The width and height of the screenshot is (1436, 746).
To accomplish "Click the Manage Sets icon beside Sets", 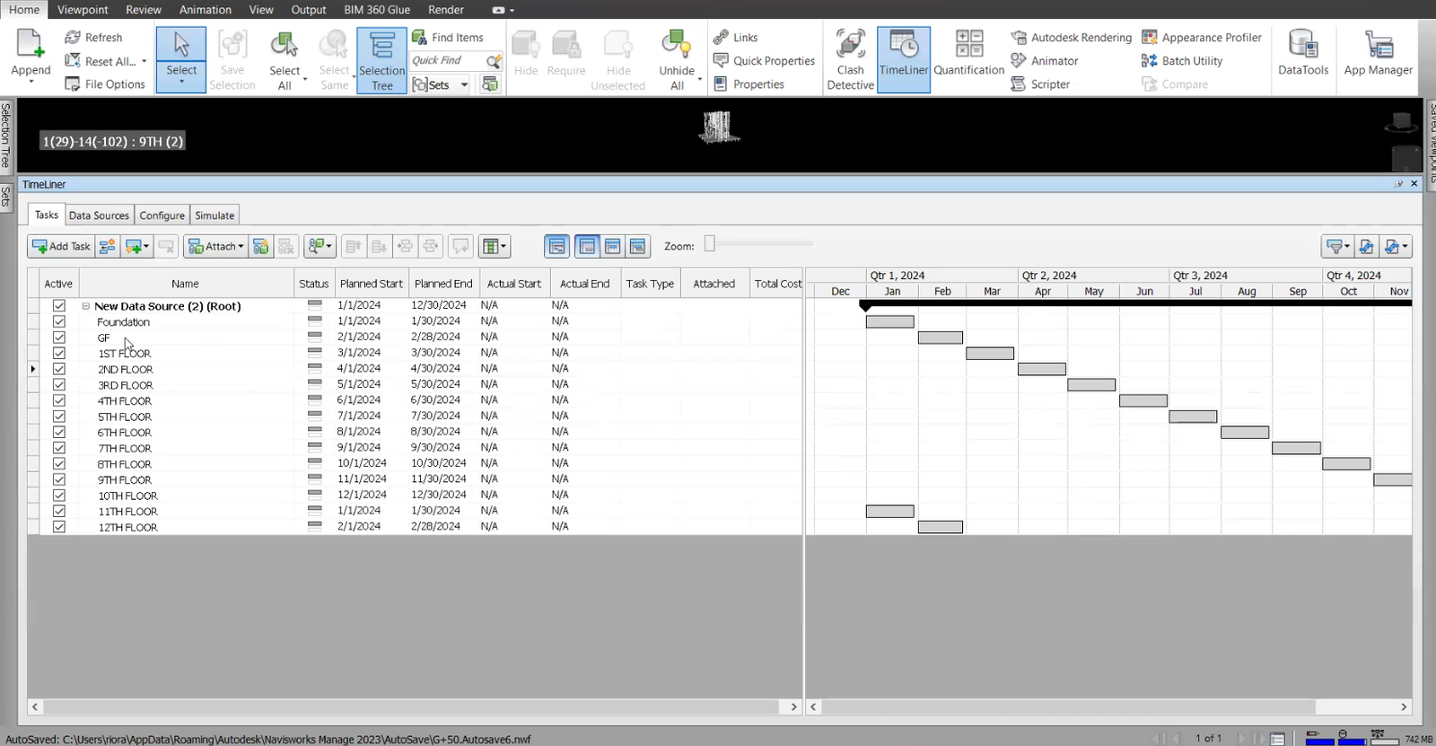I will click(x=490, y=84).
